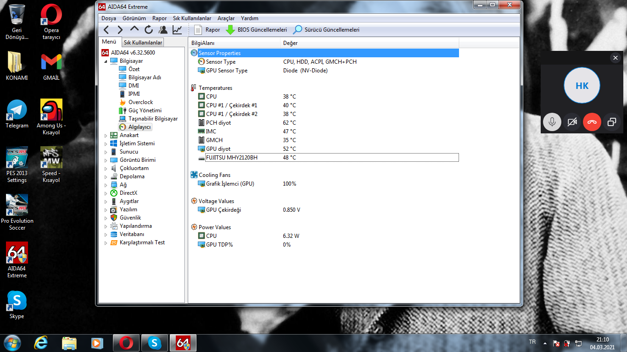Switch to the Menü tab
Screen dimensions: 627x352
pyautogui.click(x=109, y=42)
